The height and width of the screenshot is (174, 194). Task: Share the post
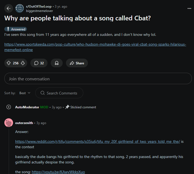tap(77, 63)
